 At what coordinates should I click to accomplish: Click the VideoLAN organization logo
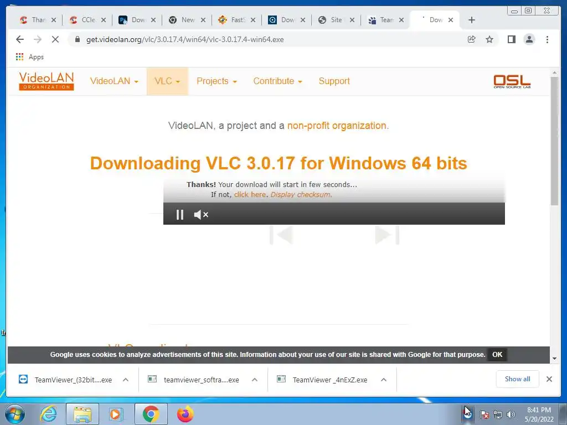pos(47,81)
